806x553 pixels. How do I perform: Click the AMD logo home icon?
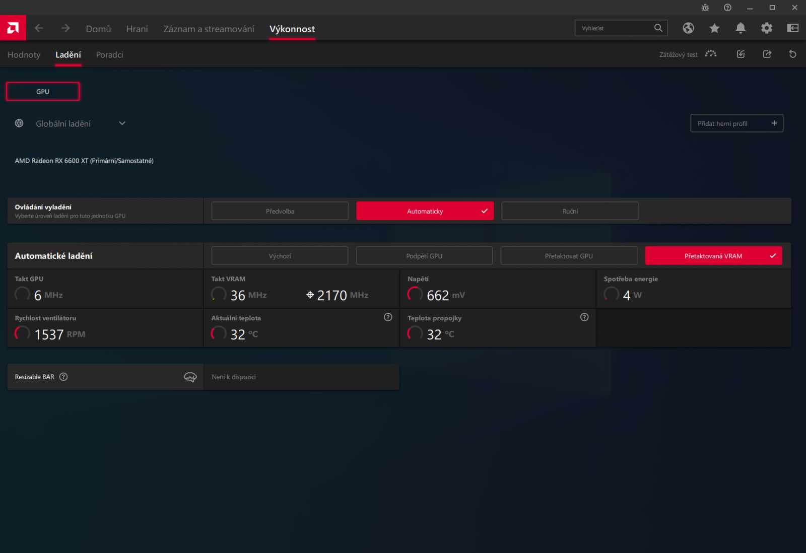(x=13, y=28)
